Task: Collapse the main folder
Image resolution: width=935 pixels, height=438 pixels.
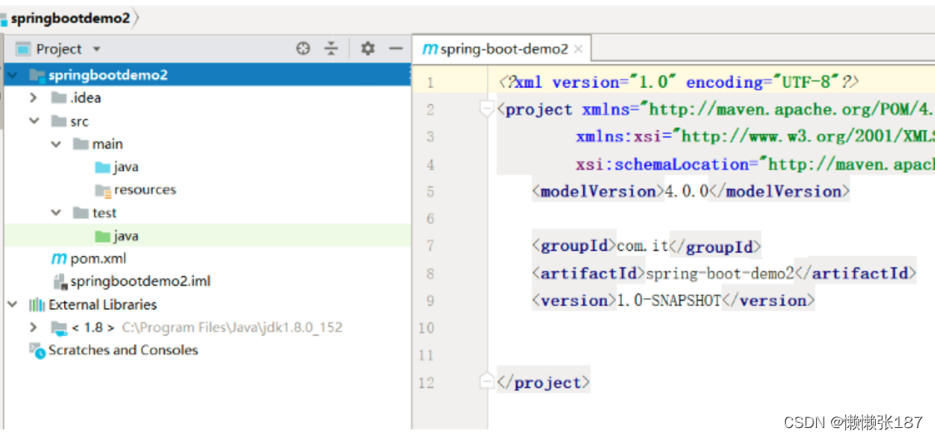Action: click(x=56, y=145)
